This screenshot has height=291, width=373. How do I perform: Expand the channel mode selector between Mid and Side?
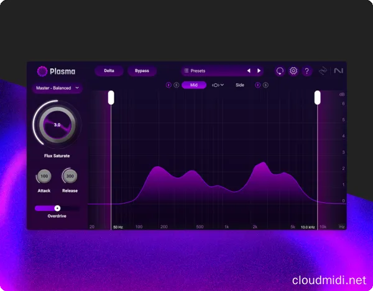(218, 85)
